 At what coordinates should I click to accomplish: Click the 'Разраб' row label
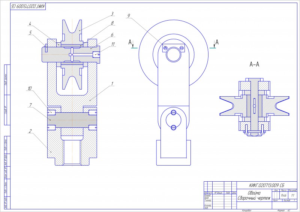207,196
